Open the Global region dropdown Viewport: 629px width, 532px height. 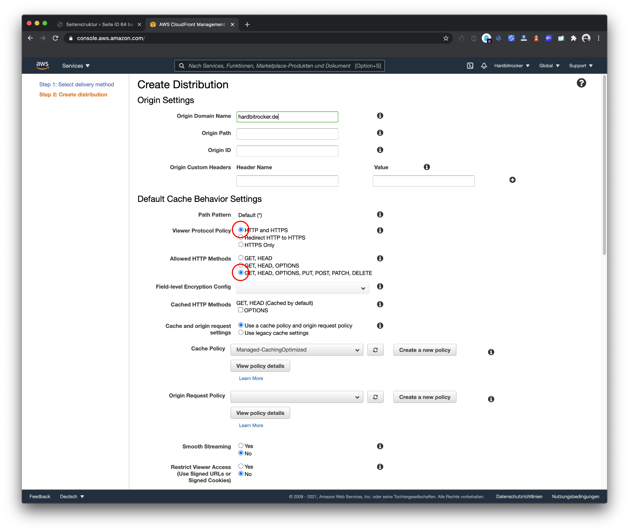click(x=549, y=66)
